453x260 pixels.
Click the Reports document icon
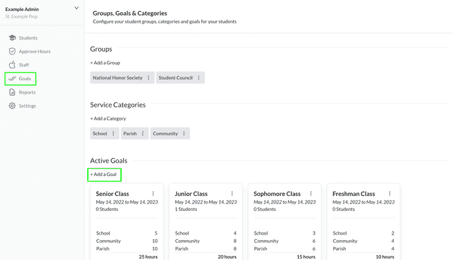[12, 92]
